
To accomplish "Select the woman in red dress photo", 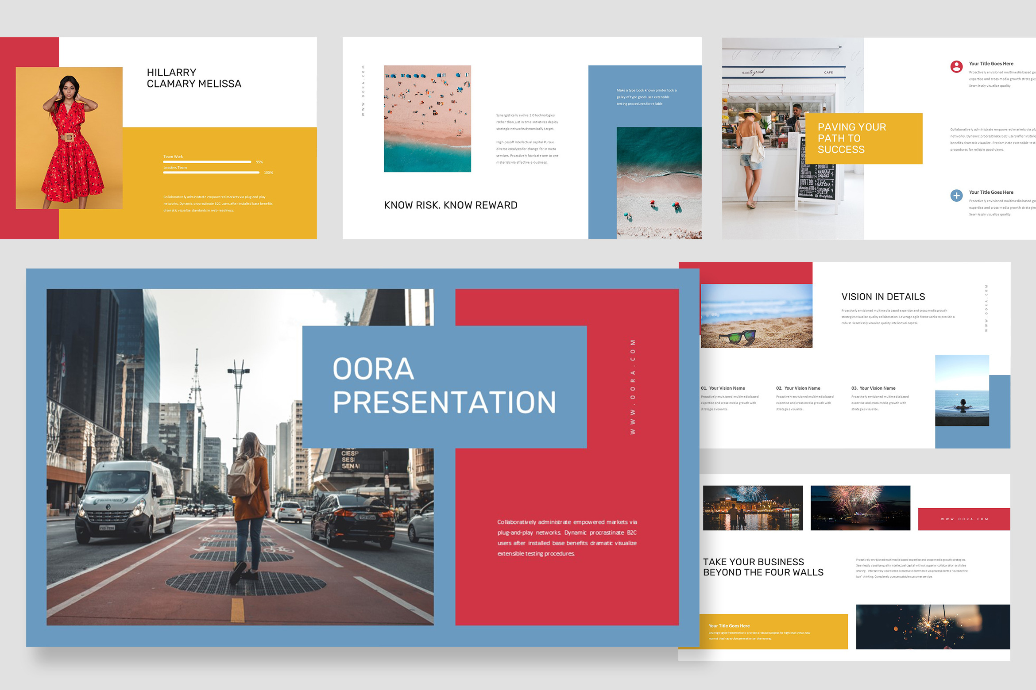I will click(69, 138).
